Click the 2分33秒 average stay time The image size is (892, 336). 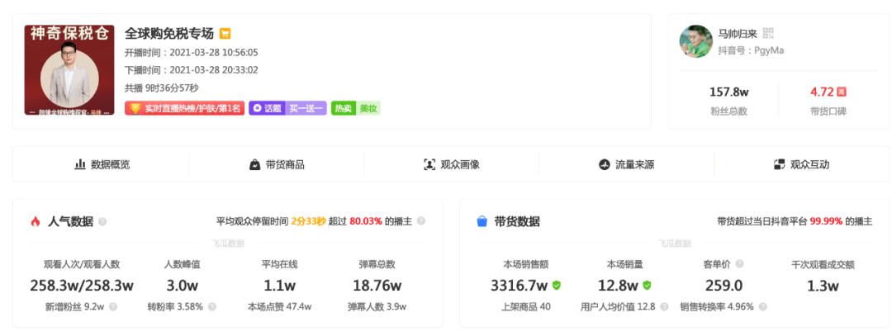[308, 221]
